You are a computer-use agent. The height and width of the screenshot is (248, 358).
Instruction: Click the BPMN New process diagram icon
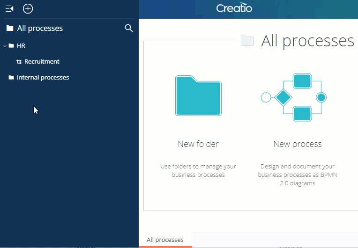[294, 97]
